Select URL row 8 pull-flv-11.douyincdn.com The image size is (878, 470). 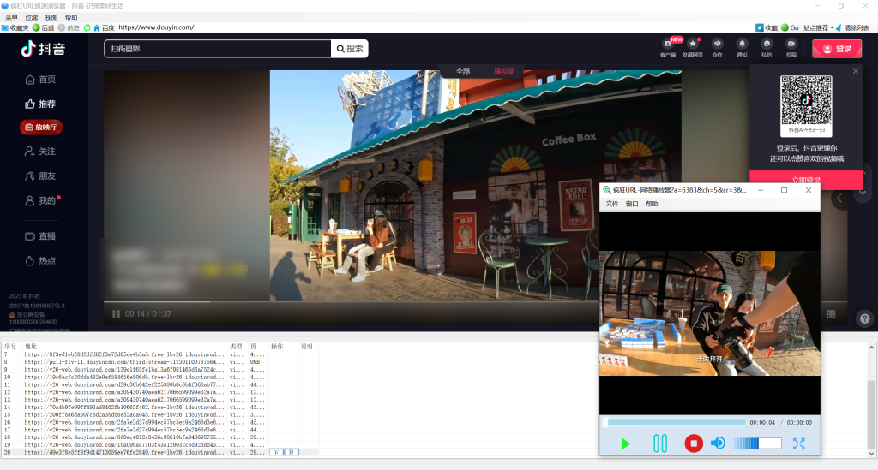(159, 362)
